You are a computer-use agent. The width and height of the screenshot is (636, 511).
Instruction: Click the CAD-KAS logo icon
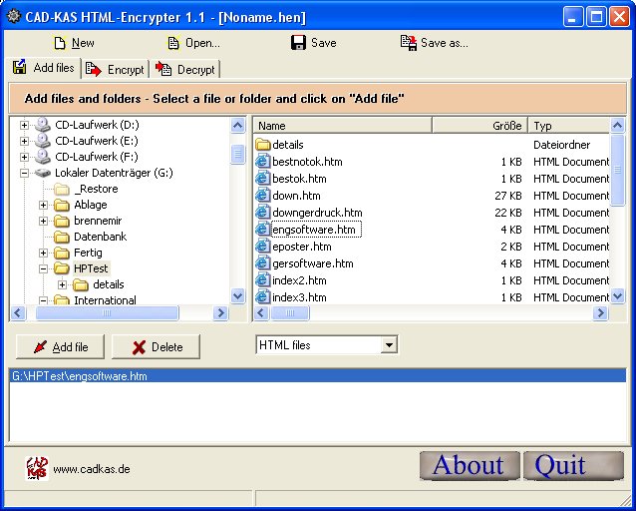36,468
